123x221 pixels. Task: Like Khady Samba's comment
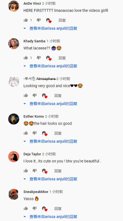(x=26, y=58)
